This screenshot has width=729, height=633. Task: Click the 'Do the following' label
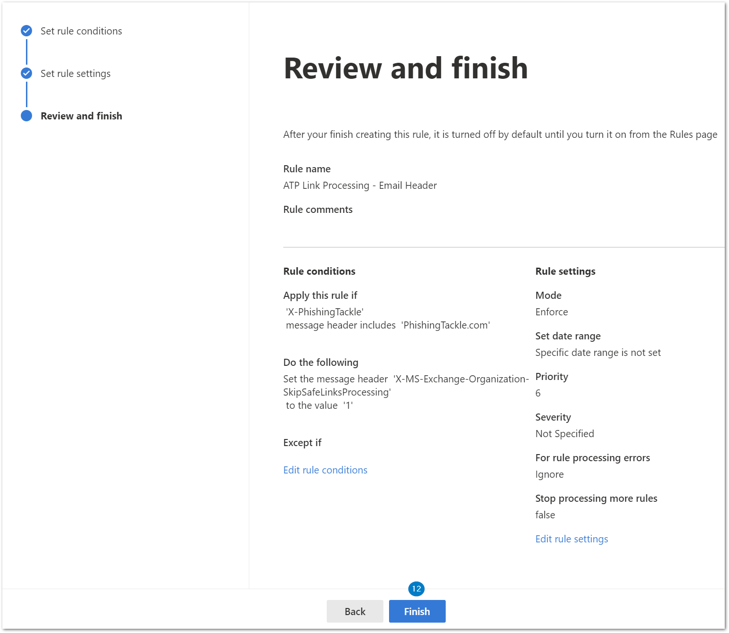[x=321, y=363]
